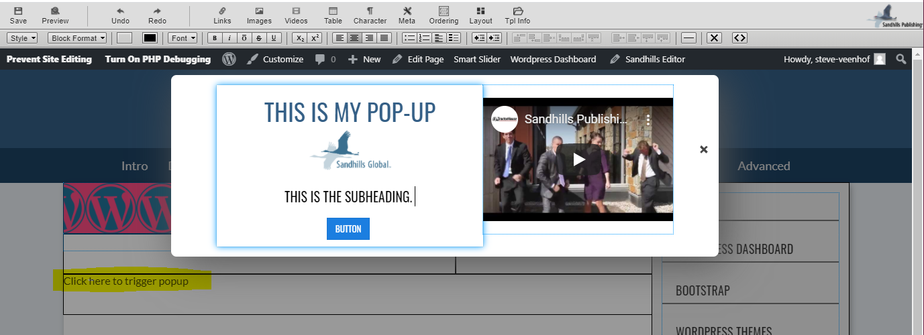Open the Font dropdown

(x=183, y=38)
